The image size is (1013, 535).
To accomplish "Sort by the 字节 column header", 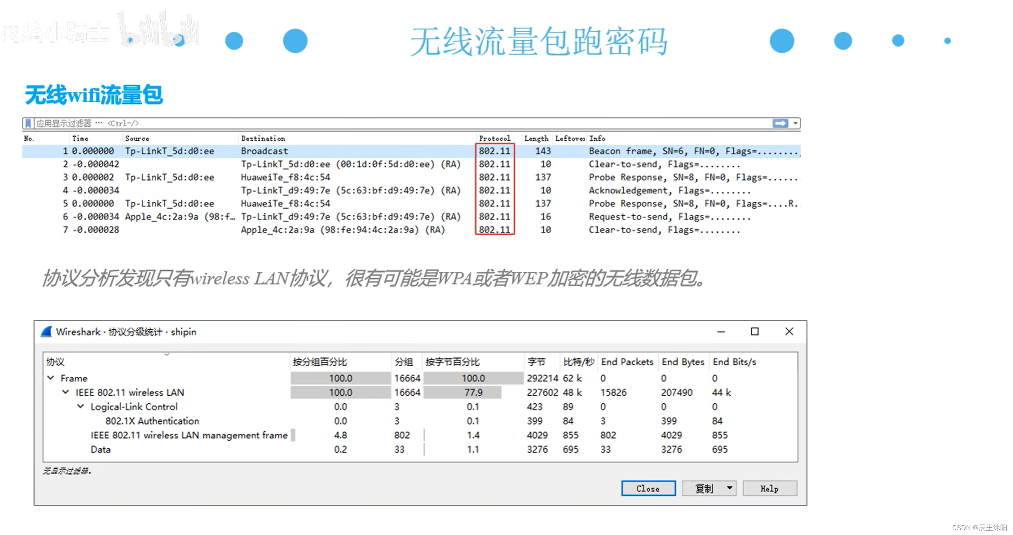I will coord(542,362).
